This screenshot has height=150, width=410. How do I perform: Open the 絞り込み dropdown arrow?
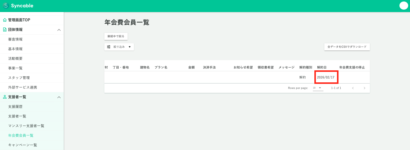coord(129,47)
